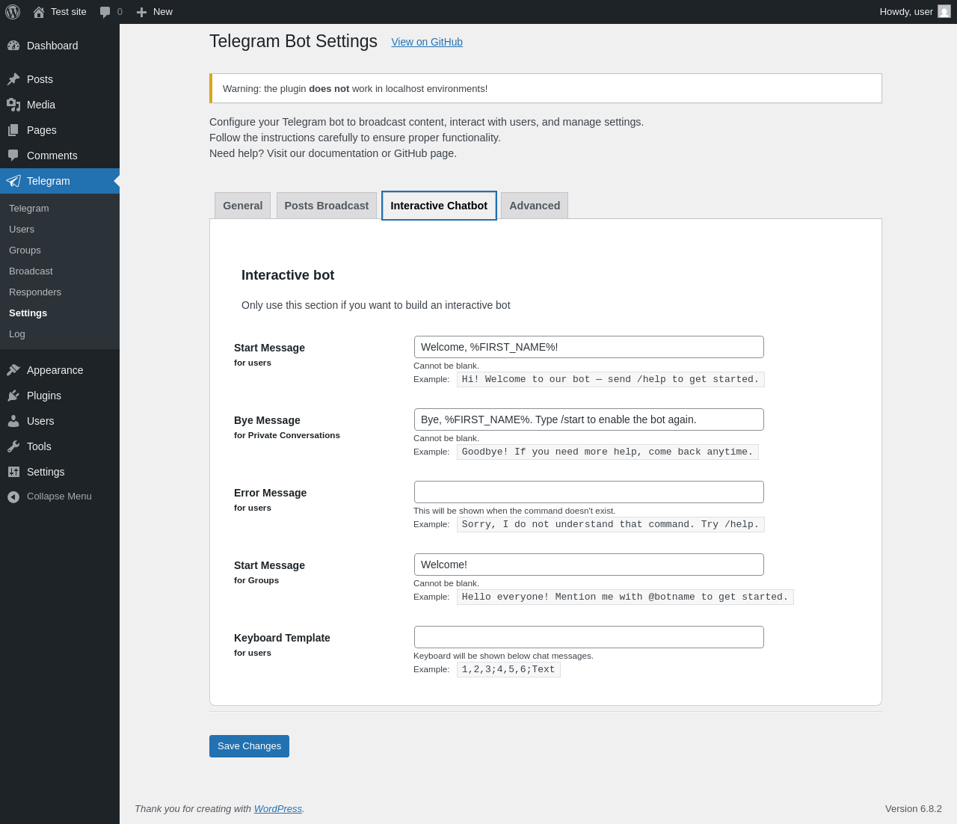Image resolution: width=957 pixels, height=824 pixels.
Task: Open Posts menu label
Action: point(40,79)
